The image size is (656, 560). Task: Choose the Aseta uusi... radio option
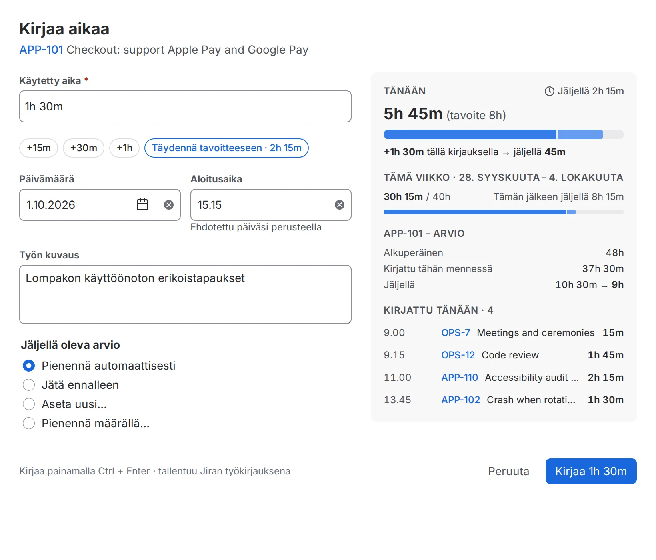pos(29,404)
